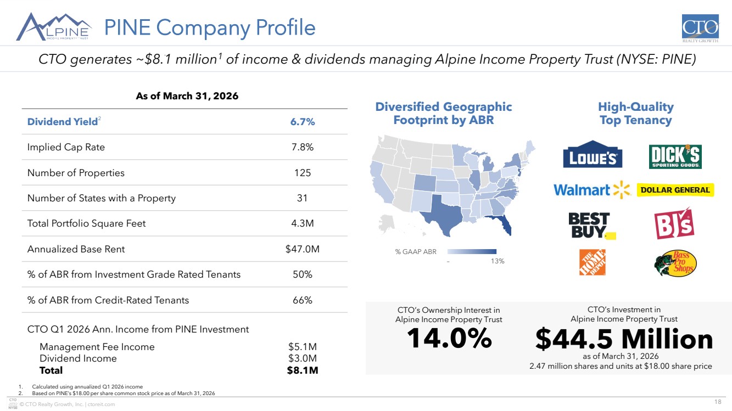Click Florida on the US map
The image size is (732, 411).
[x=503, y=225]
